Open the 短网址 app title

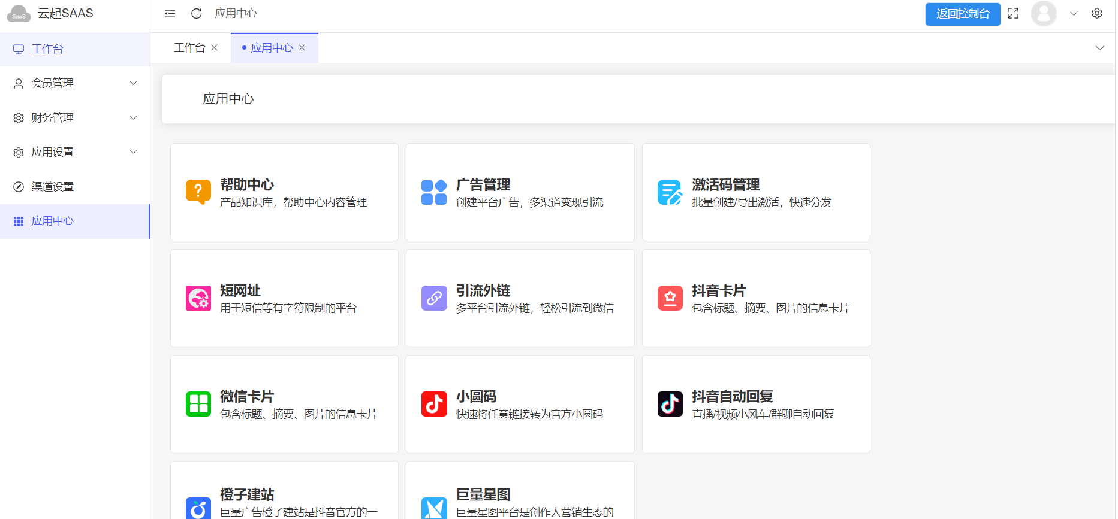coord(240,290)
